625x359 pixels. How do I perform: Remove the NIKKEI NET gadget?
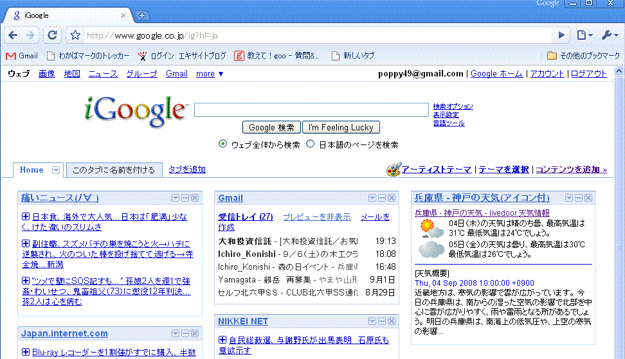[392, 321]
